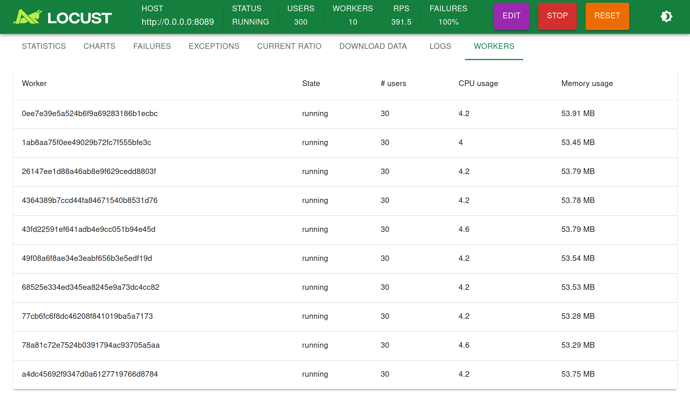Image resolution: width=690 pixels, height=401 pixels.
Task: Reset stats with the orange RESET button
Action: click(x=607, y=16)
